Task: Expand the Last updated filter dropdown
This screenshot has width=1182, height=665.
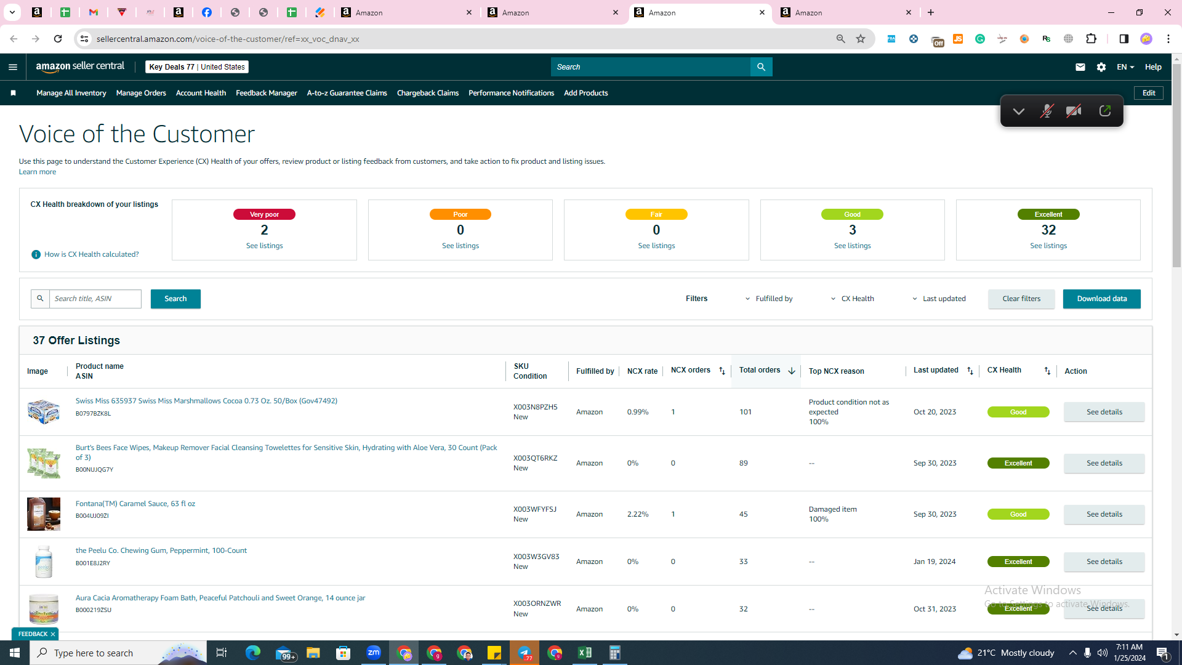Action: [939, 299]
